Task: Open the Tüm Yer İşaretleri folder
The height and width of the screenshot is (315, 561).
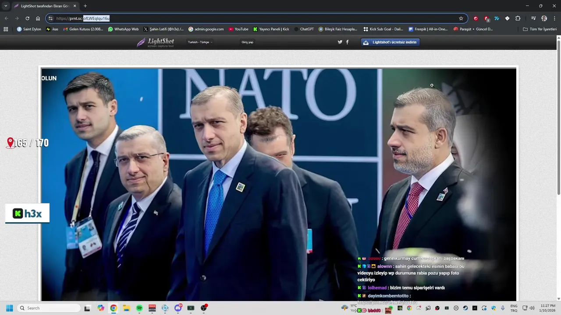Action: pyautogui.click(x=540, y=29)
